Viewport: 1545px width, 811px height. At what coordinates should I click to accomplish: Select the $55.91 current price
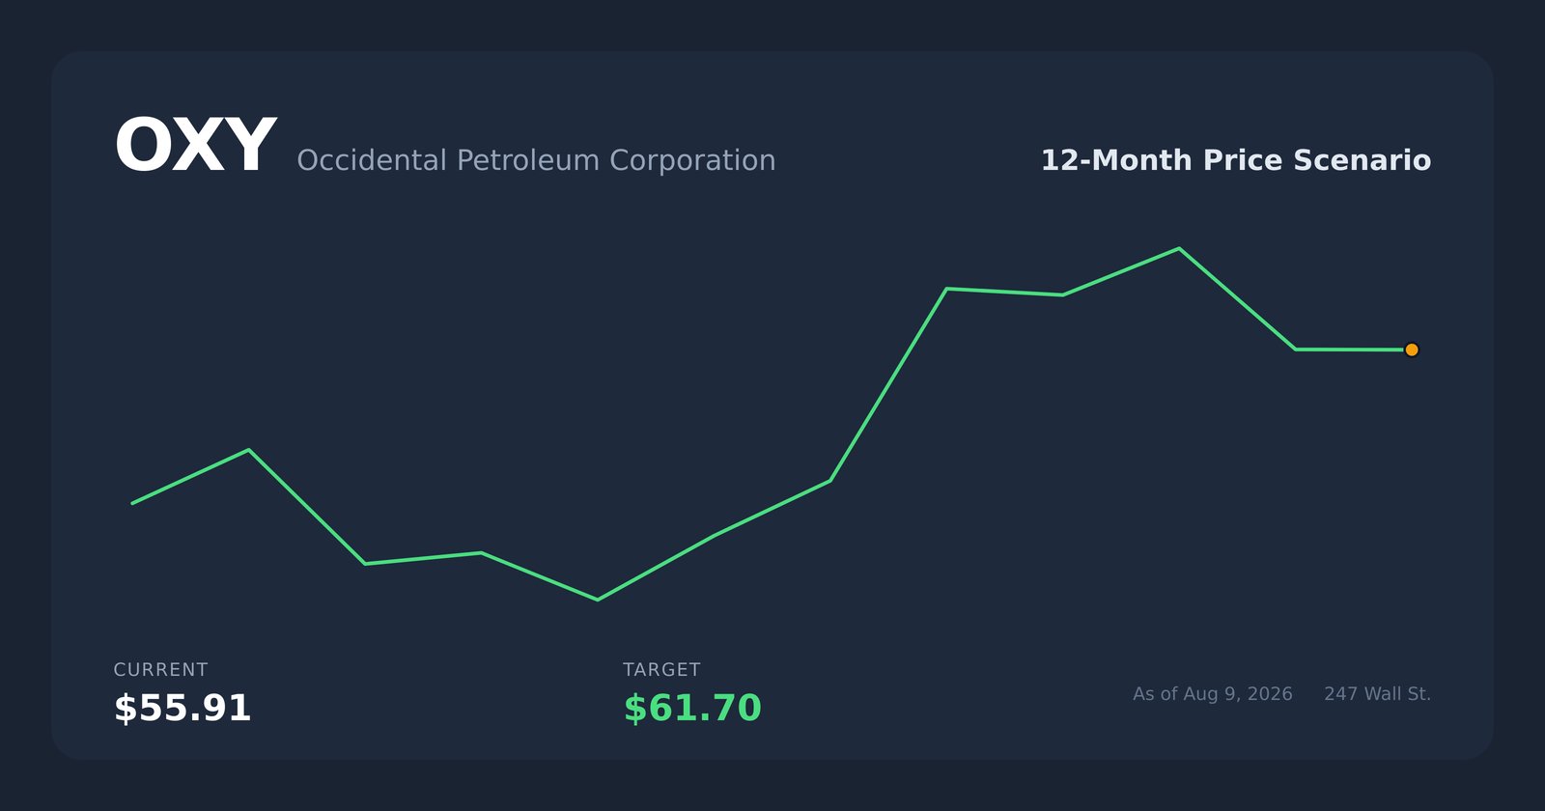(183, 708)
